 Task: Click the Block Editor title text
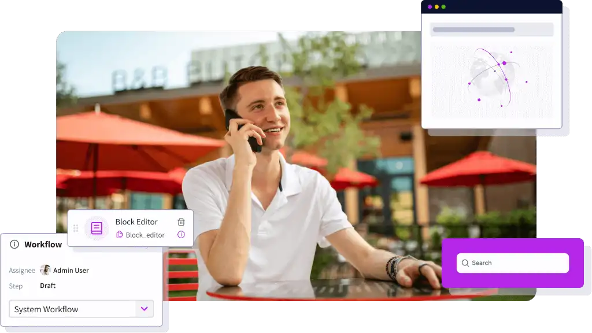click(x=136, y=222)
